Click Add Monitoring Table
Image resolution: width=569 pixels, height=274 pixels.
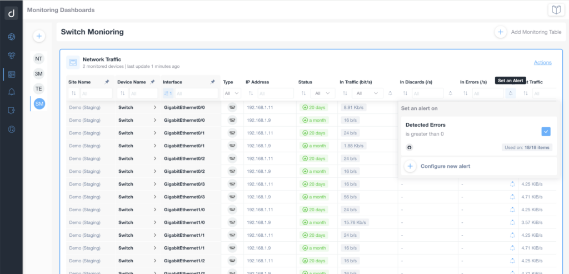[x=528, y=32]
